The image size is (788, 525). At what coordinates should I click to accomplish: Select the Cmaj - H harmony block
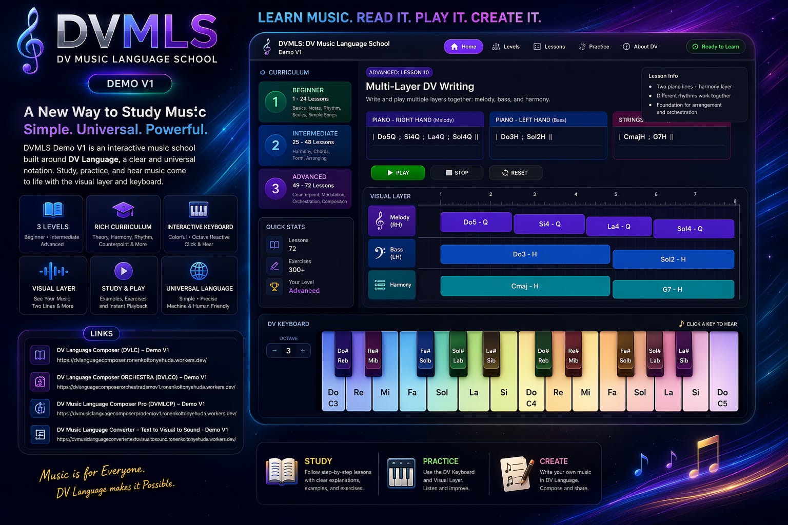click(525, 286)
